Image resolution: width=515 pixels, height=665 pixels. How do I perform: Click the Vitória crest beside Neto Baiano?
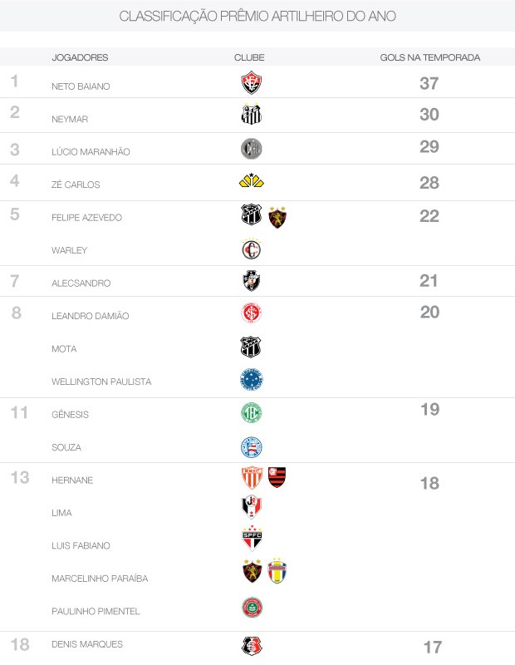(x=252, y=82)
